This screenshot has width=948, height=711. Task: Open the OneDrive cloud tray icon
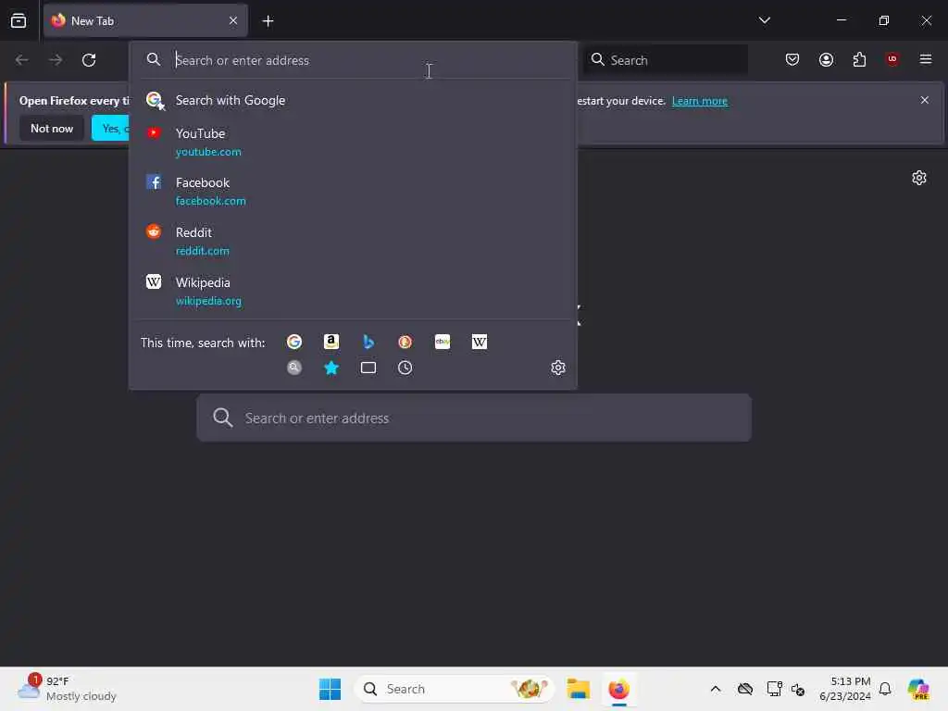click(x=745, y=689)
